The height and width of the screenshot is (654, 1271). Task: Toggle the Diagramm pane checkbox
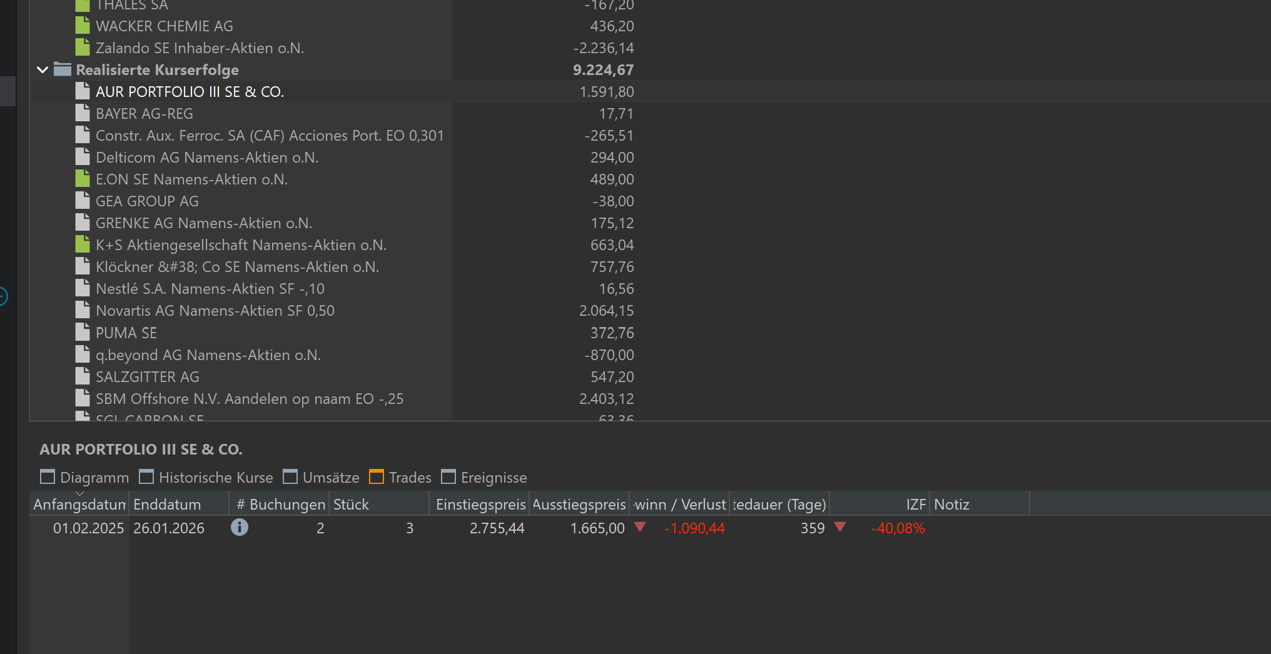click(48, 477)
